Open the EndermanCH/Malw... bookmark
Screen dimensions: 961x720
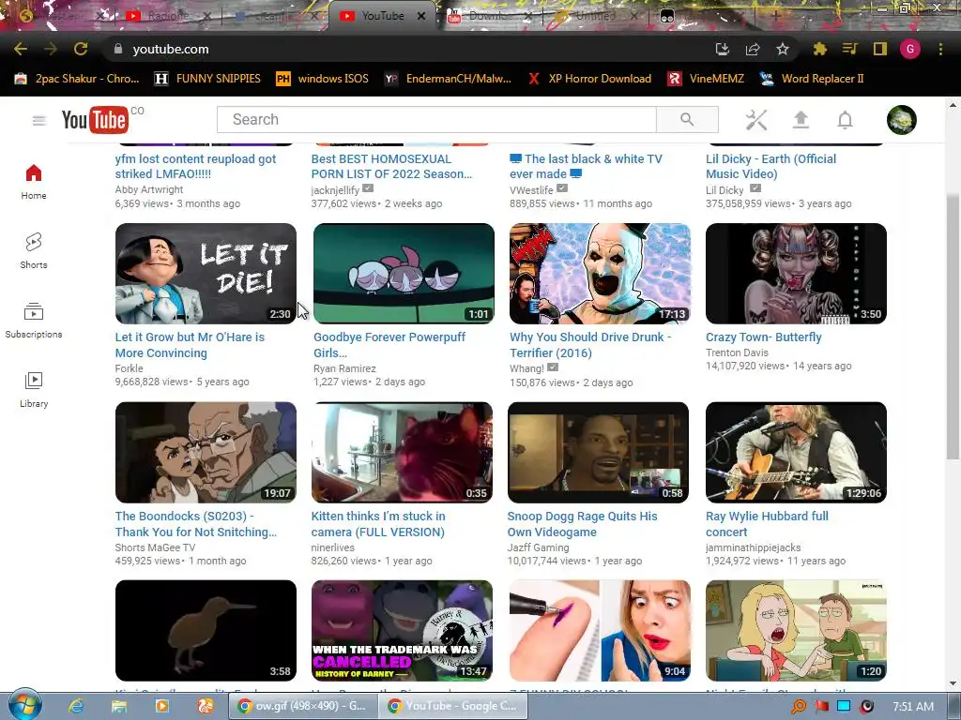click(x=448, y=79)
